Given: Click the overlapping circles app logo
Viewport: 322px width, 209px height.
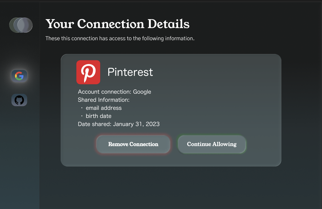Looking at the screenshot, I should (21, 25).
